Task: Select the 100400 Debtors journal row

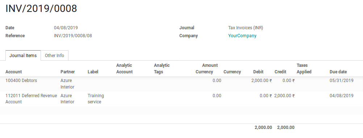Action: pyautogui.click(x=181, y=84)
